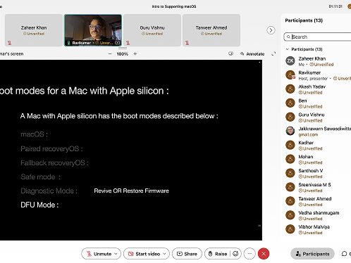Select Jakkrawarn Sawasdiwitta in participants list

318,131
